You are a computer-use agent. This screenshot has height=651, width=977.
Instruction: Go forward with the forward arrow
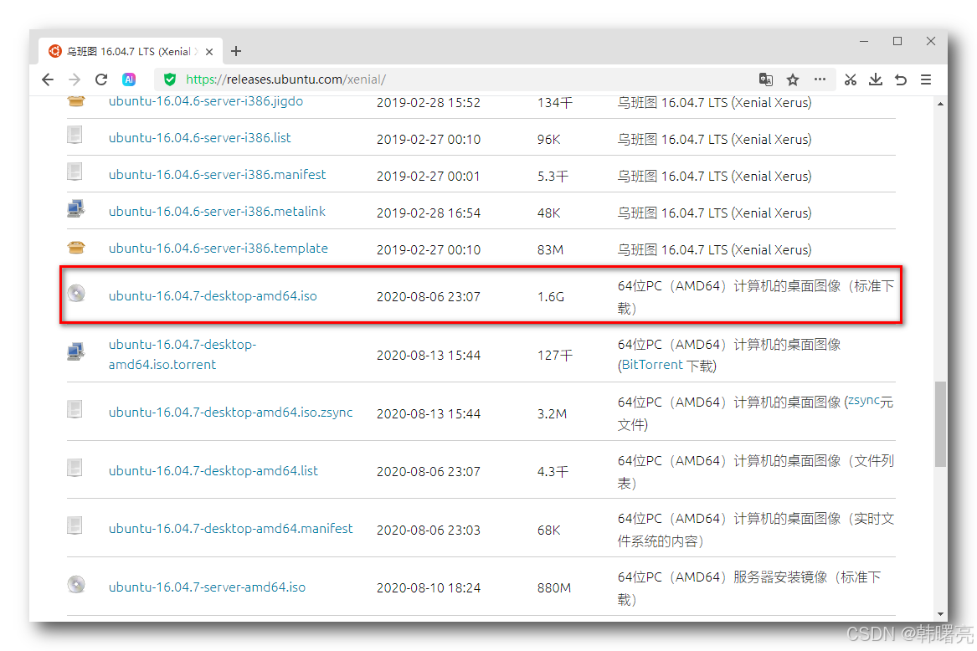coord(75,79)
